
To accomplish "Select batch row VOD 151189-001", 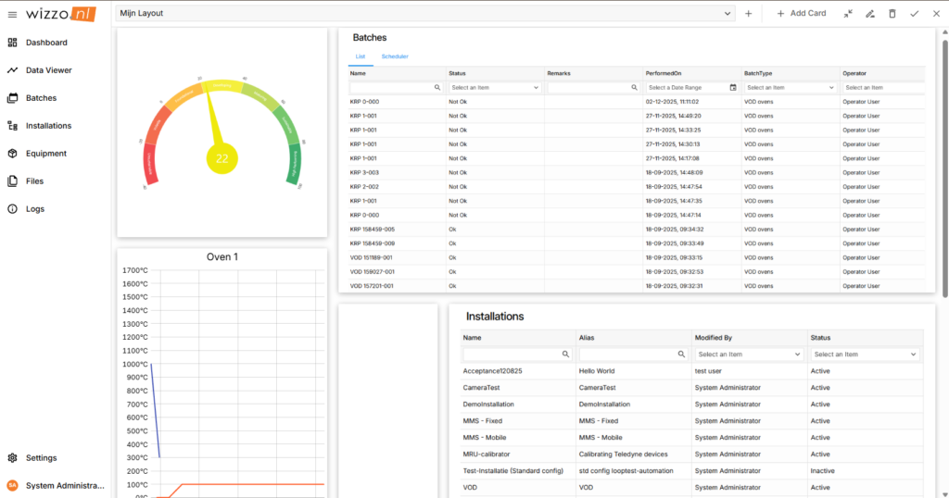I will pos(637,257).
